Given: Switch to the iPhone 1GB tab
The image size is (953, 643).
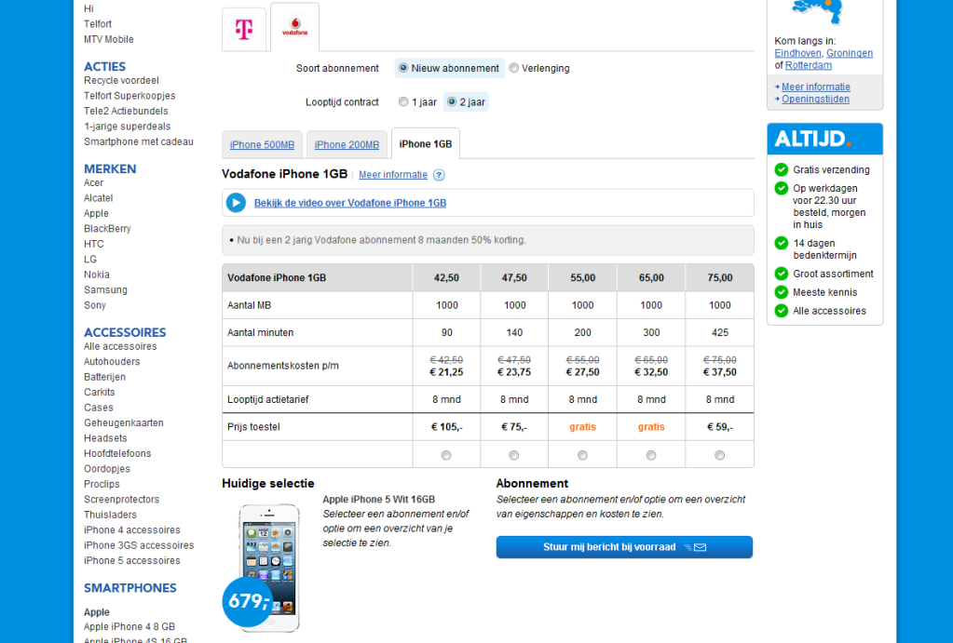Looking at the screenshot, I should point(426,144).
